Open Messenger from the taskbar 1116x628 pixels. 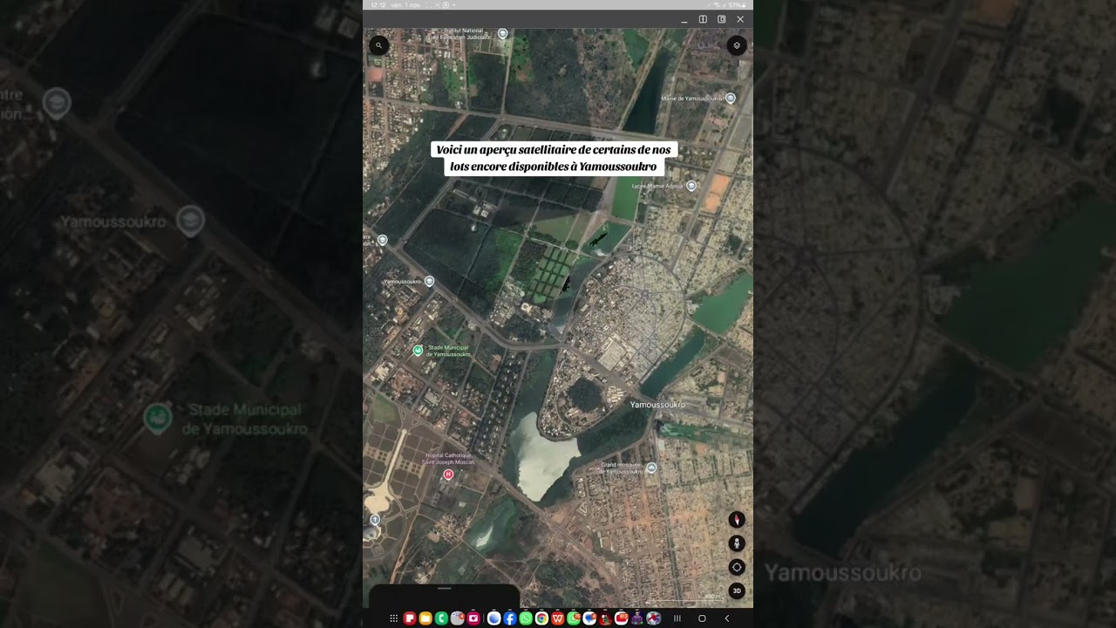[589, 618]
